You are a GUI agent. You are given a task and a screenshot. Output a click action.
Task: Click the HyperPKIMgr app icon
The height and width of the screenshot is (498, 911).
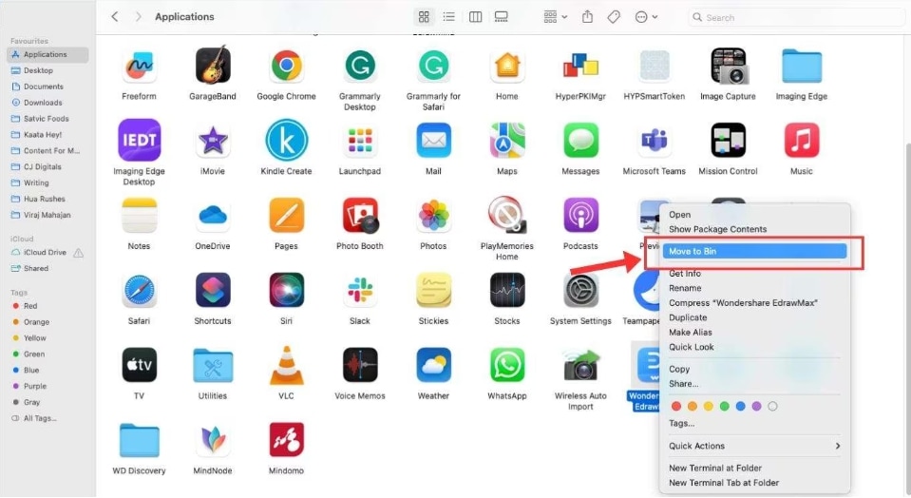[x=580, y=66]
